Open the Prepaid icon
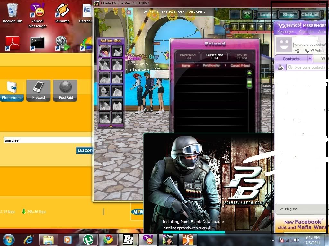 point(38,90)
